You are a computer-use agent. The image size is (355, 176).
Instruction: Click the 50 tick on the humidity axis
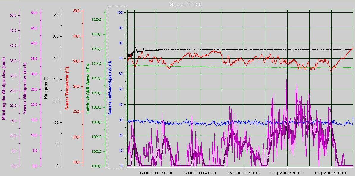click(x=121, y=89)
